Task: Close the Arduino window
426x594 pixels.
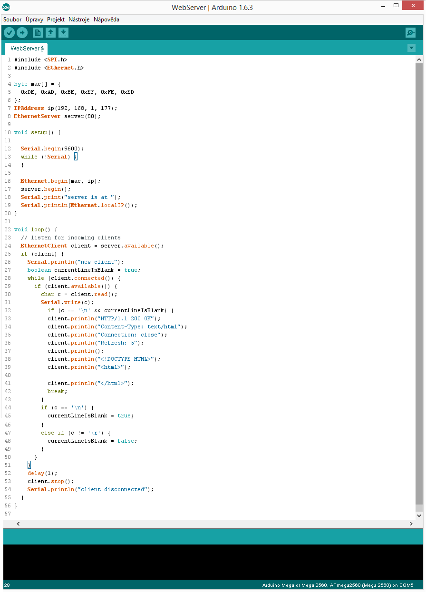Action: pos(413,6)
